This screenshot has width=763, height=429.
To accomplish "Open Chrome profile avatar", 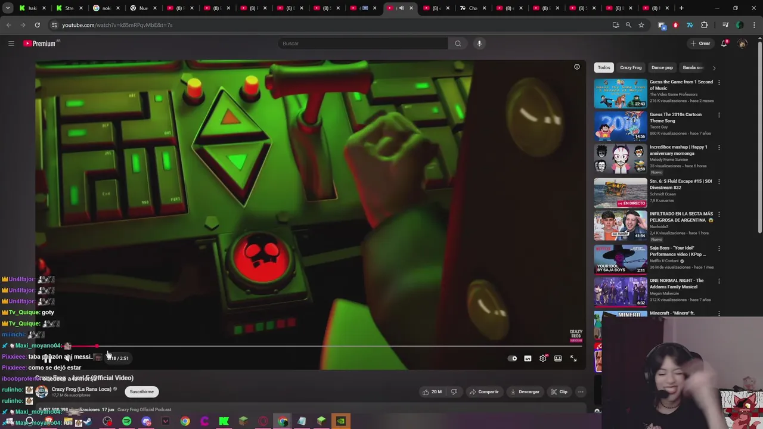I will [x=740, y=25].
